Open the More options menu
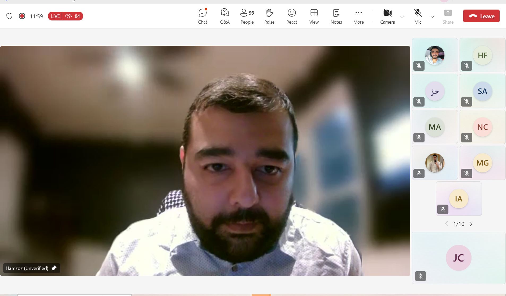The width and height of the screenshot is (506, 296). [358, 16]
